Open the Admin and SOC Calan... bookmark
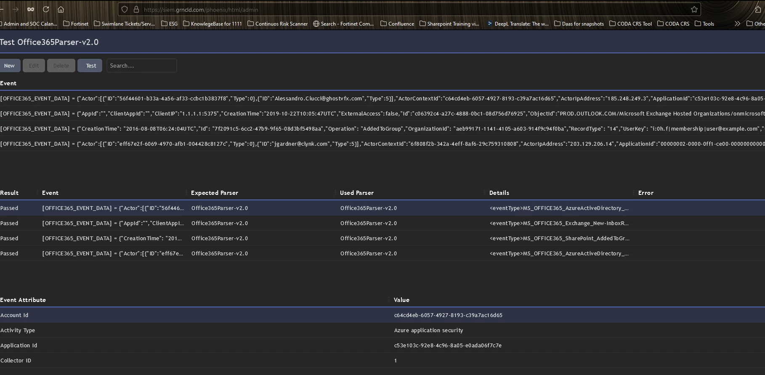 pyautogui.click(x=29, y=24)
